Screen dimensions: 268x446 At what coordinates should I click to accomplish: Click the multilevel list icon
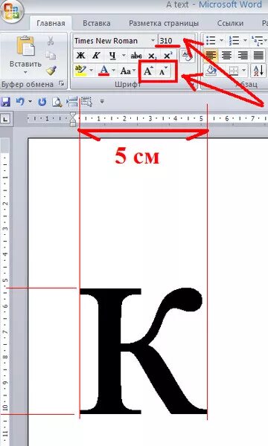click(256, 41)
